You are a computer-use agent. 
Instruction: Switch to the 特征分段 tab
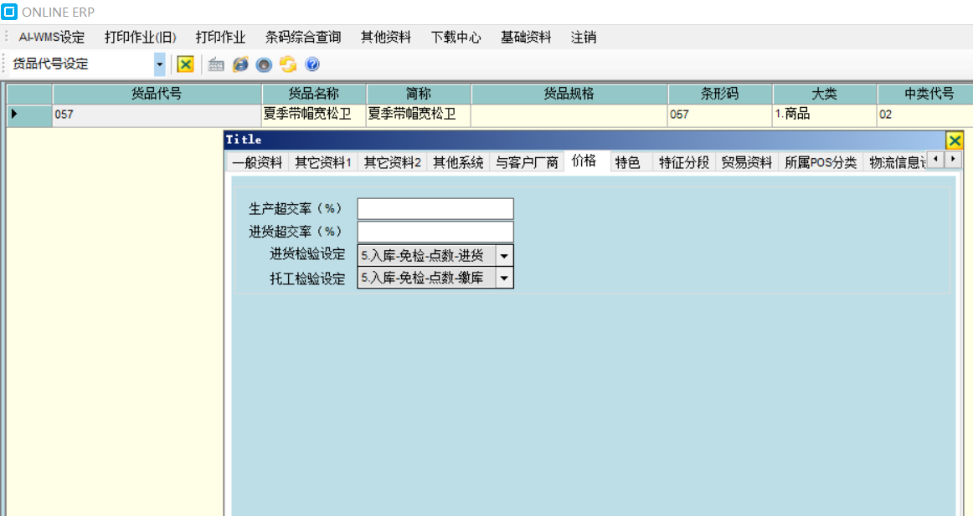(683, 163)
